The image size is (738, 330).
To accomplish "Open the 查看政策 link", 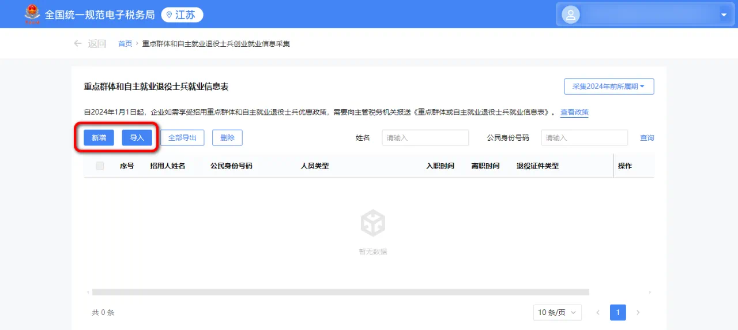I will coord(574,112).
